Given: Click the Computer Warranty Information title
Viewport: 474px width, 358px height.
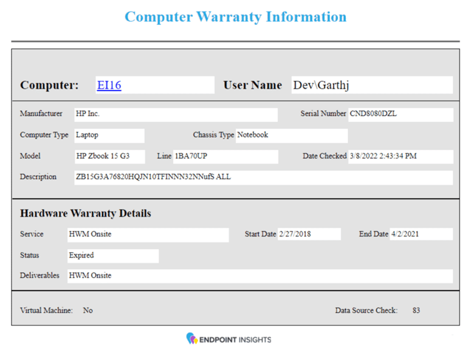Looking at the screenshot, I should coord(236,16).
